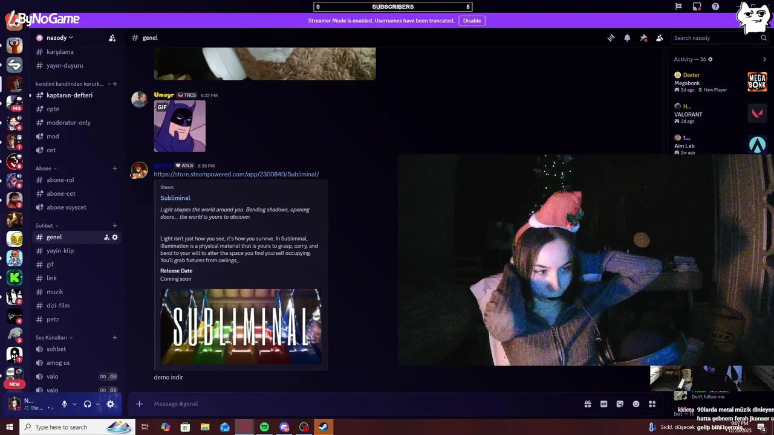Open User Settings gear icon
Image resolution: width=774 pixels, height=435 pixels.
coord(111,404)
